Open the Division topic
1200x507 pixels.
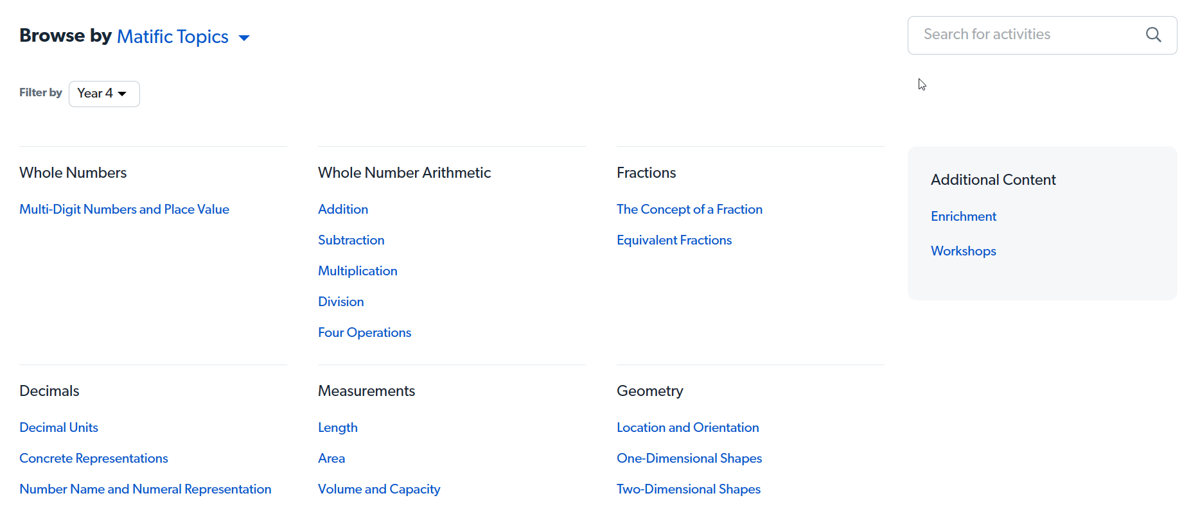(x=340, y=302)
